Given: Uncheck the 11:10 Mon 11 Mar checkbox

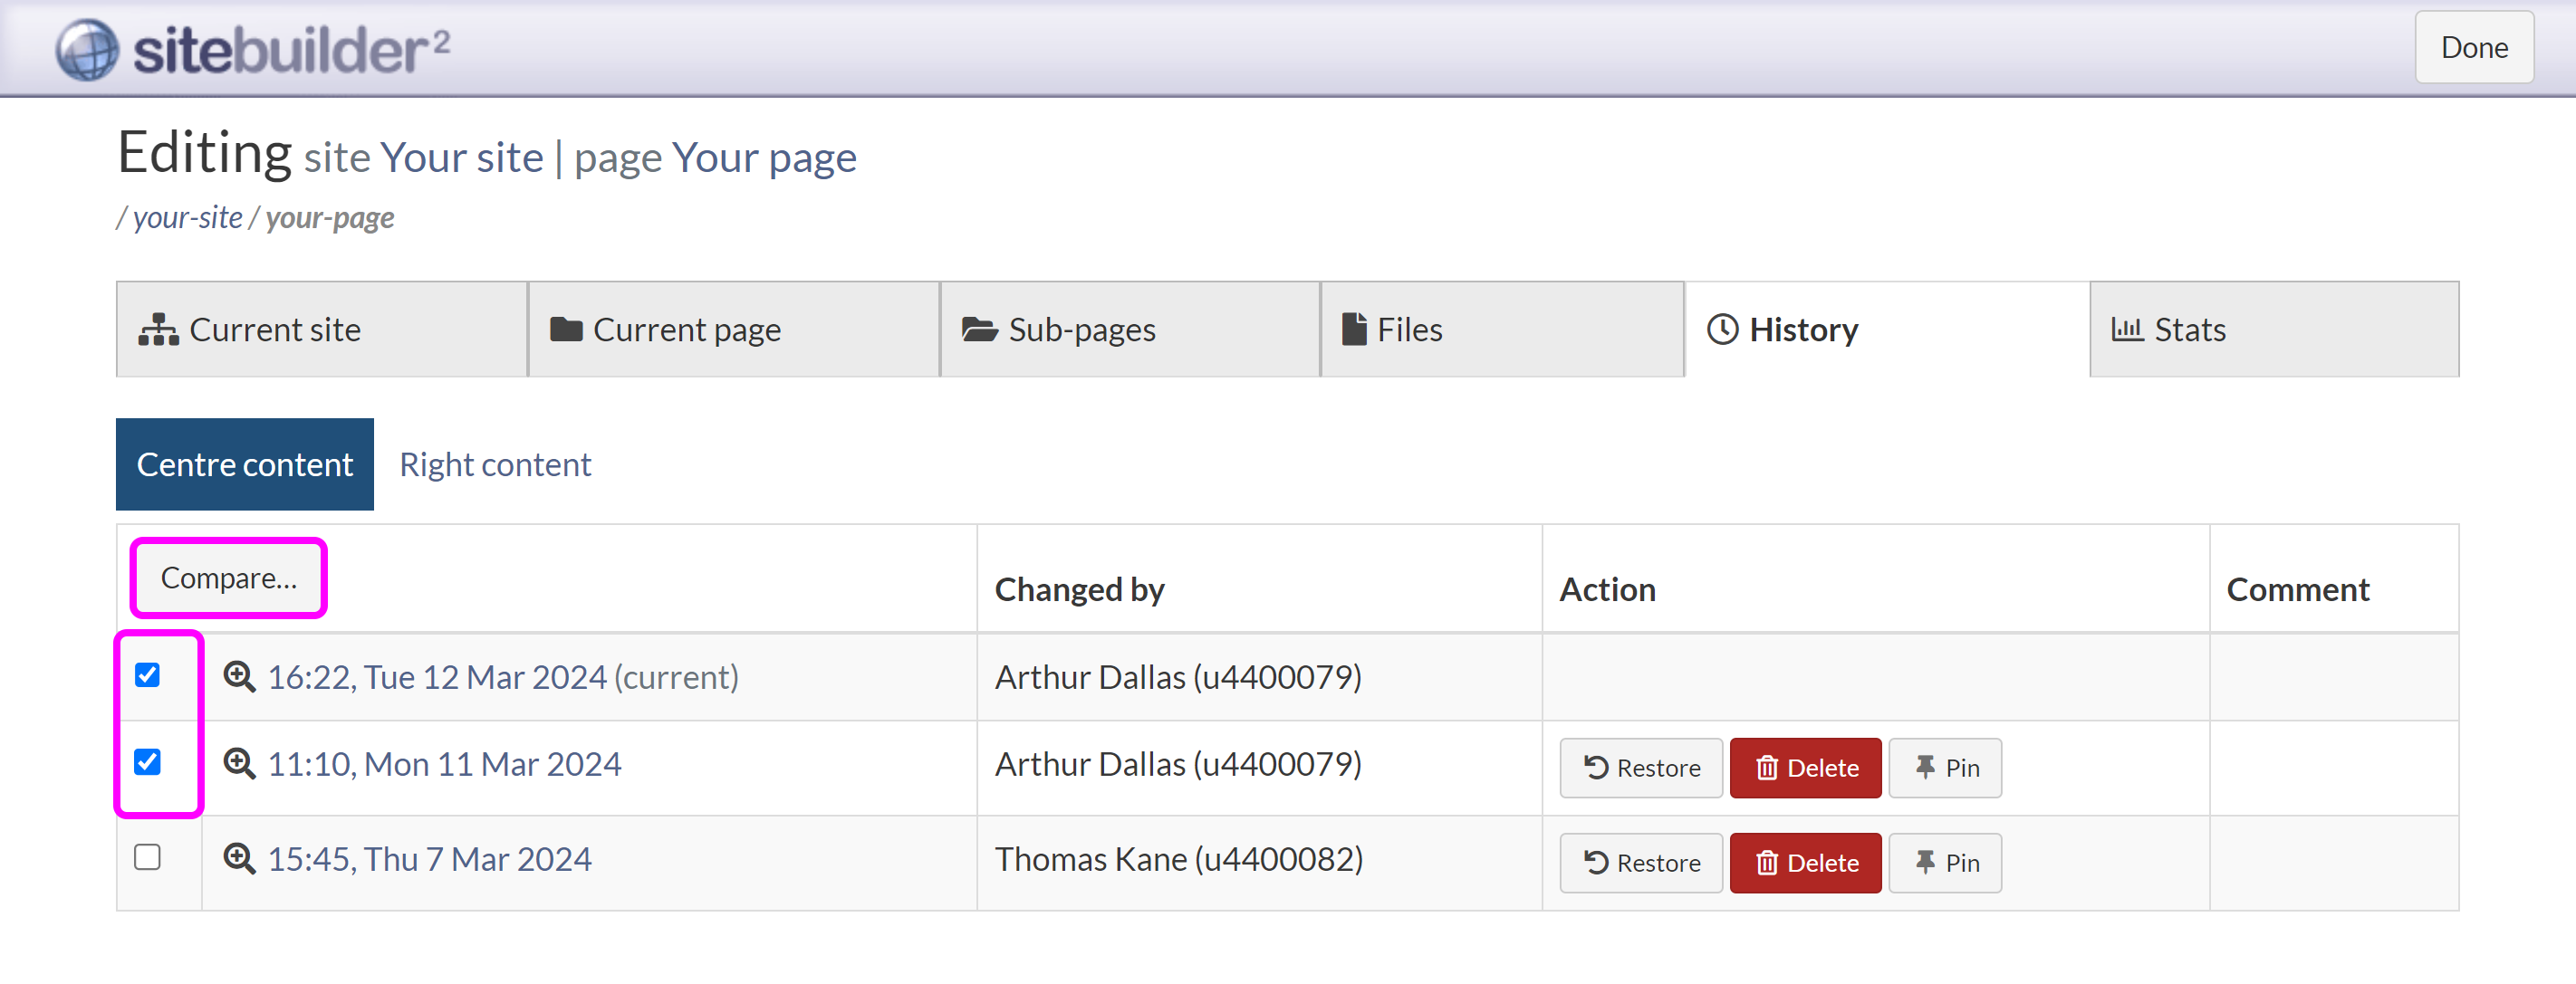Looking at the screenshot, I should click(147, 762).
